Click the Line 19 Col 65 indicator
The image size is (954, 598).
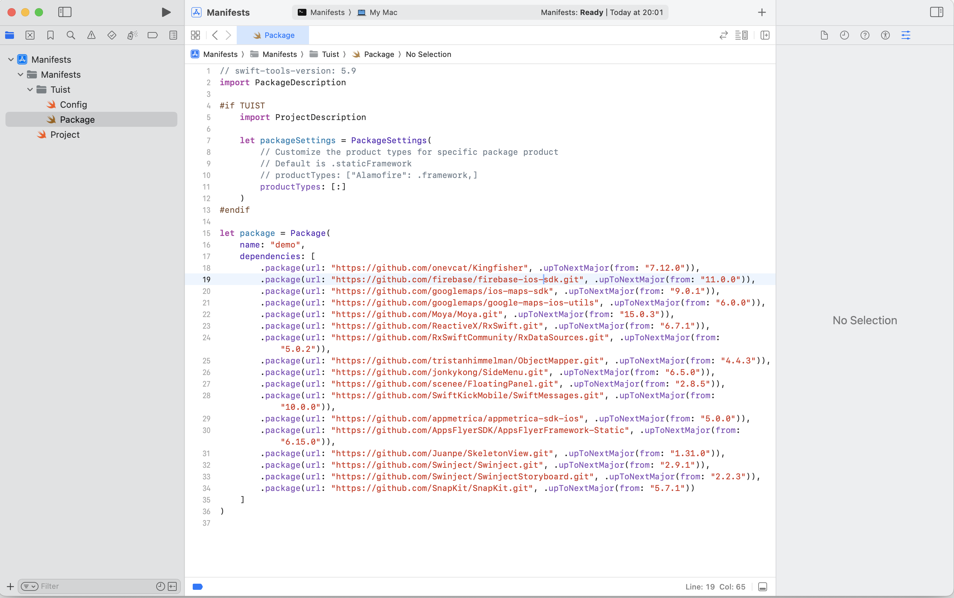tap(715, 586)
